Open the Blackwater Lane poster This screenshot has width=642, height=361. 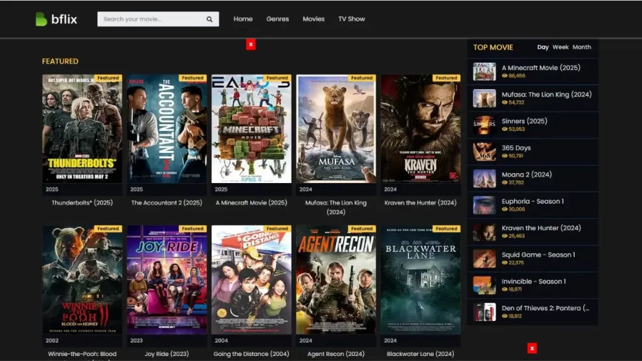(421, 280)
